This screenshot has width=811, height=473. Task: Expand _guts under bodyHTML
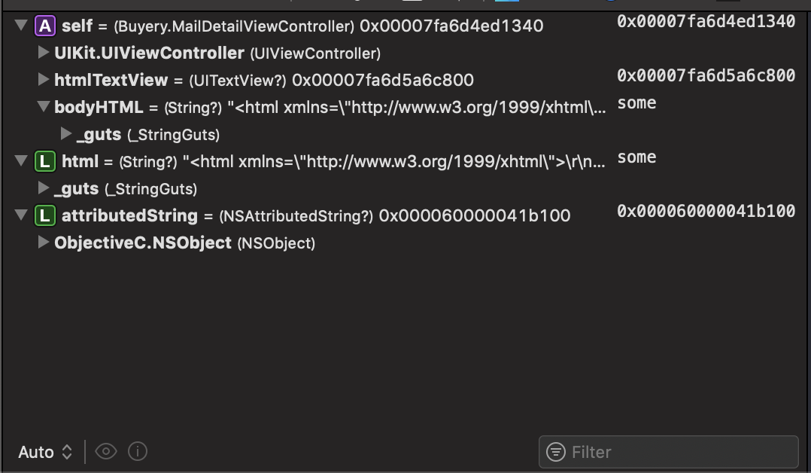65,133
